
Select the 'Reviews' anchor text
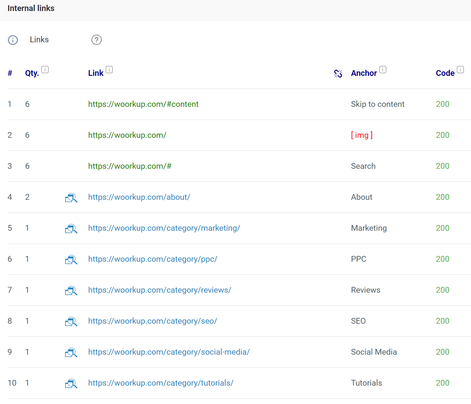click(366, 290)
